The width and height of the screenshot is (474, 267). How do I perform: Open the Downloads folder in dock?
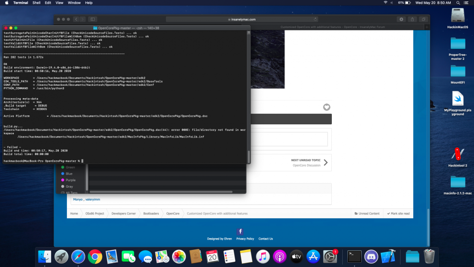click(412, 257)
